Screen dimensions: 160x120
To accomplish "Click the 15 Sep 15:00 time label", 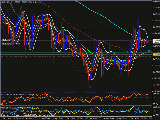I will pos(146,118).
